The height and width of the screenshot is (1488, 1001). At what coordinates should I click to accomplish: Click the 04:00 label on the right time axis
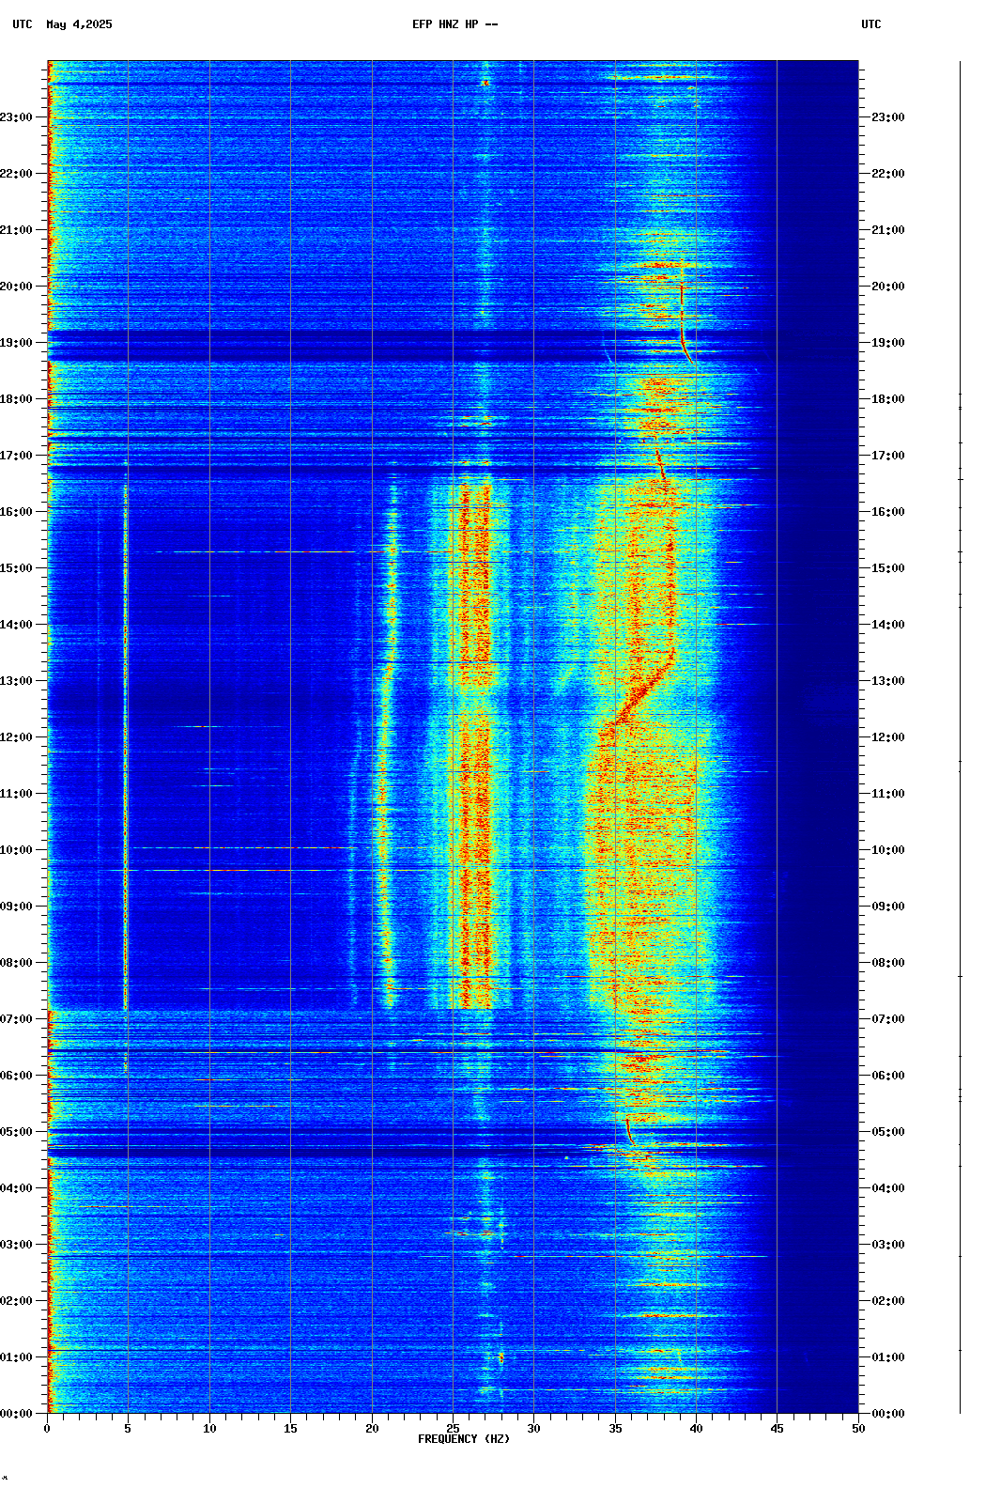[888, 1188]
